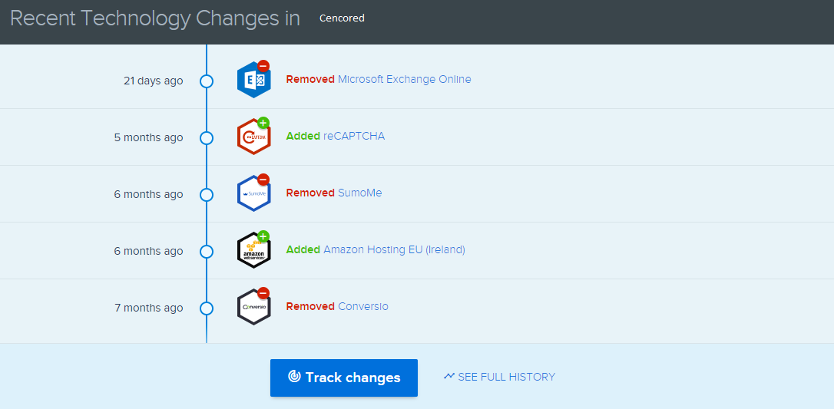This screenshot has width=834, height=409.
Task: Click the reCAPTCHA hexagon icon
Action: click(x=253, y=137)
